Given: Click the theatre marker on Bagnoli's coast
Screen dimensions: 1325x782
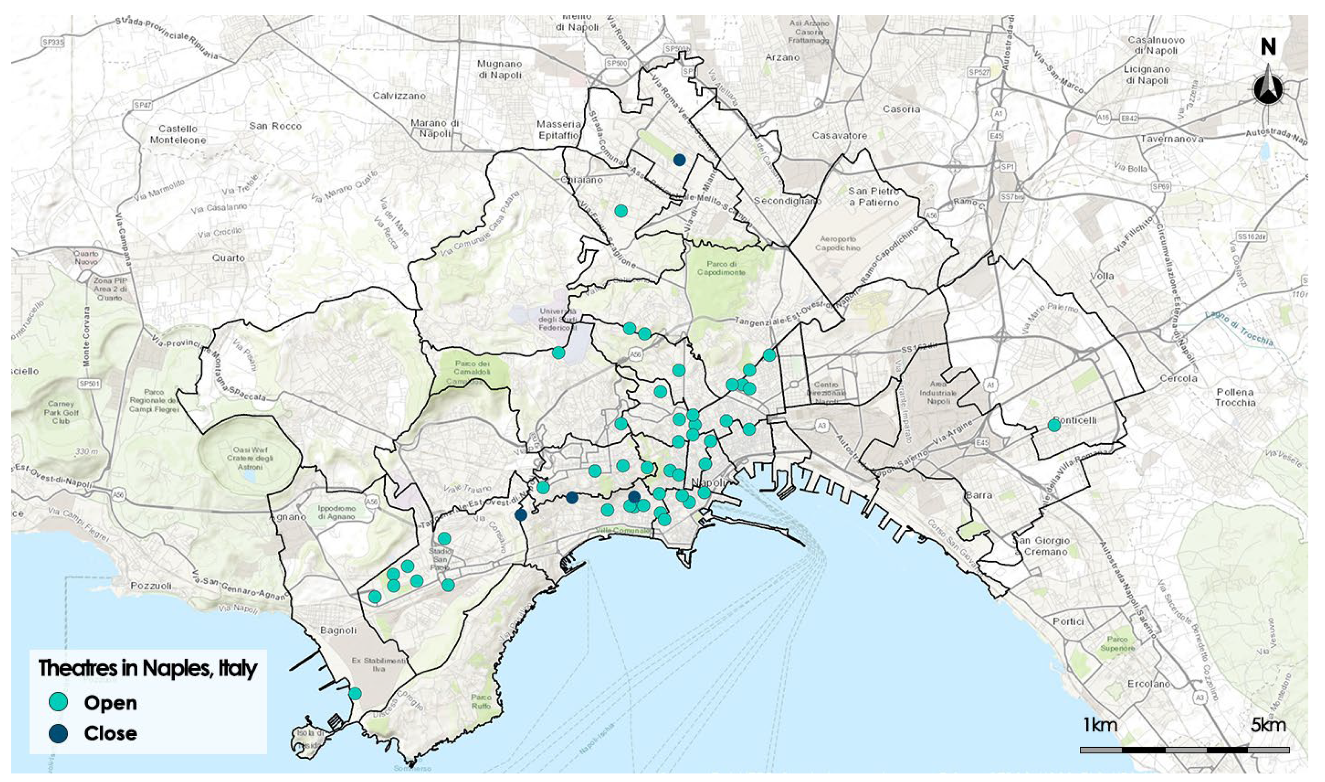Looking at the screenshot, I should [355, 693].
